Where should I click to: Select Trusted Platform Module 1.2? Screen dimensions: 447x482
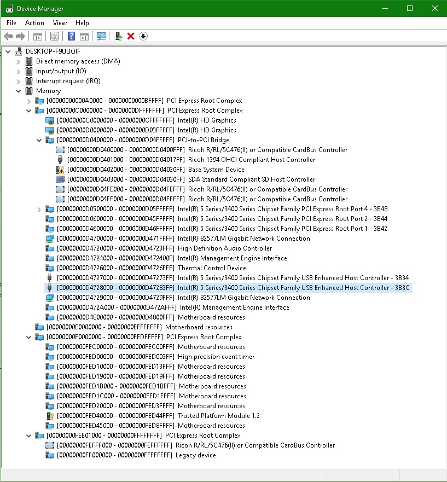pyautogui.click(x=158, y=416)
